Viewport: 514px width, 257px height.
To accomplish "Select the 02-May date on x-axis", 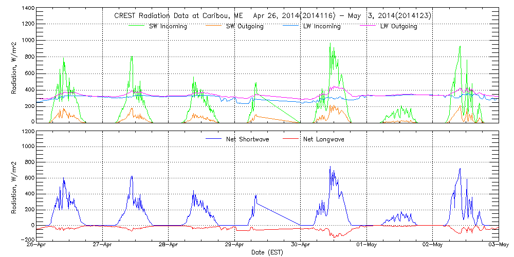I will click(x=432, y=245).
